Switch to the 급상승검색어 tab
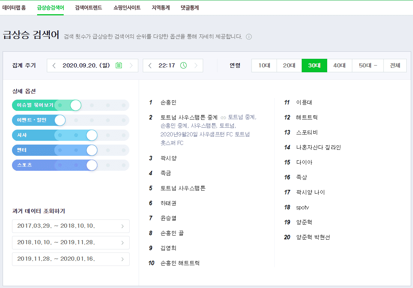This screenshot has height=288, width=413. (x=50, y=7)
